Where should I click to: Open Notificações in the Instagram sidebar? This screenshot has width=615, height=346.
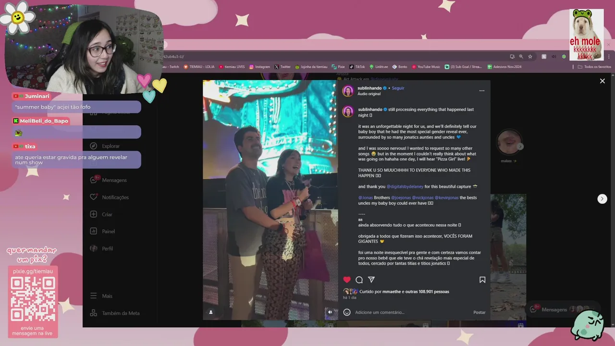point(109,198)
